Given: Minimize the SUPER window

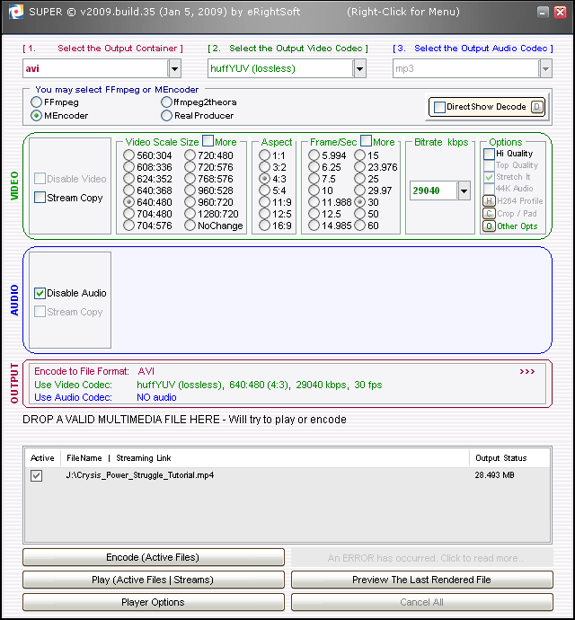Looking at the screenshot, I should click(x=544, y=12).
